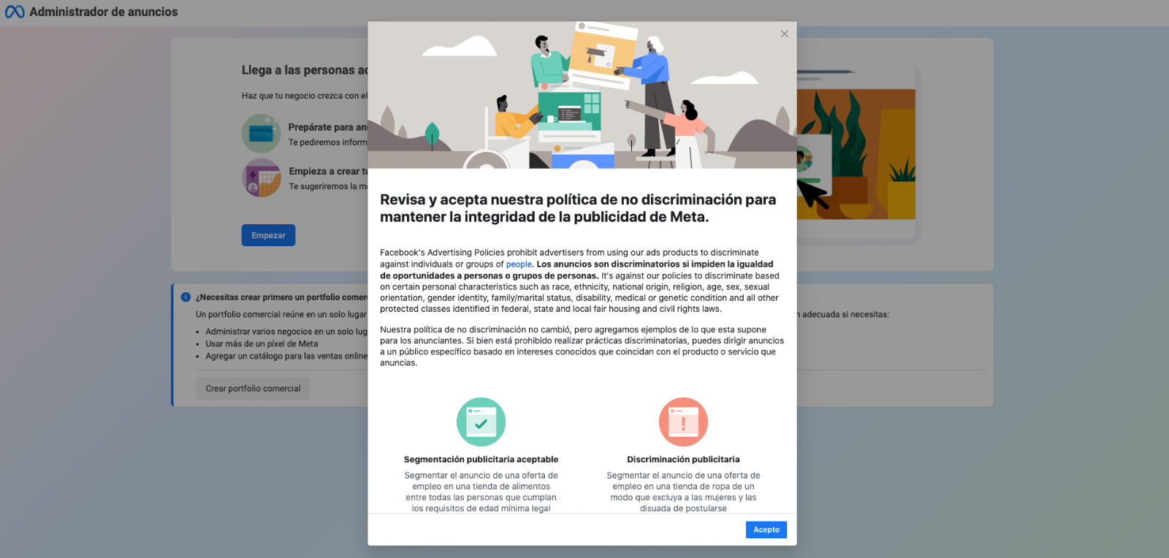Click the Administrador de anuncios title

pos(103,12)
